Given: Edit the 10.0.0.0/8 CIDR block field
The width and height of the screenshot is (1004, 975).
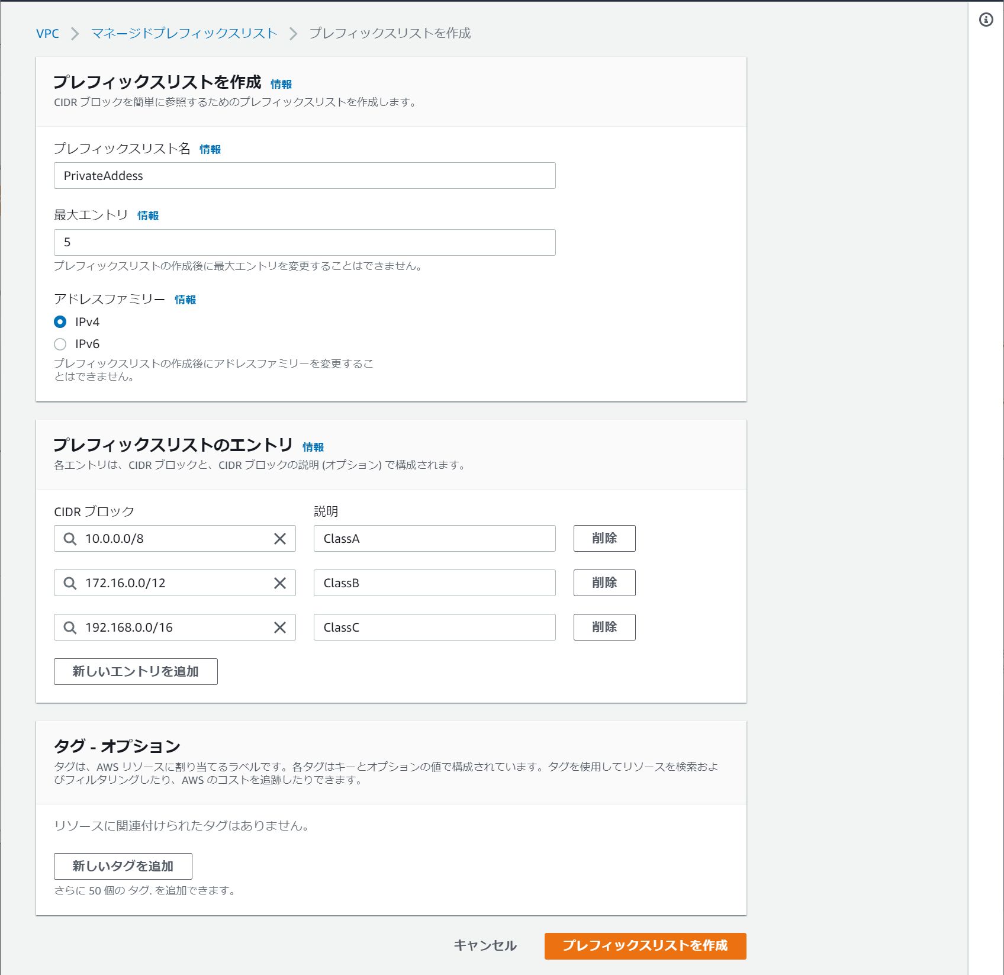Looking at the screenshot, I should tap(175, 539).
